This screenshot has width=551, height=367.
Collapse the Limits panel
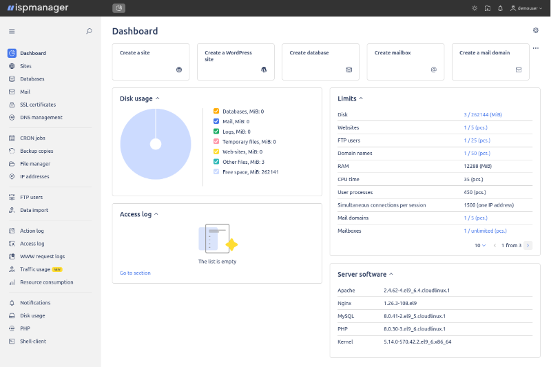coord(361,98)
